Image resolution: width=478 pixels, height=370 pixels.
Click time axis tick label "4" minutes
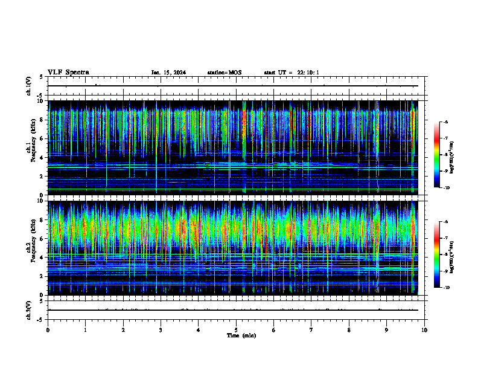tap(198, 330)
